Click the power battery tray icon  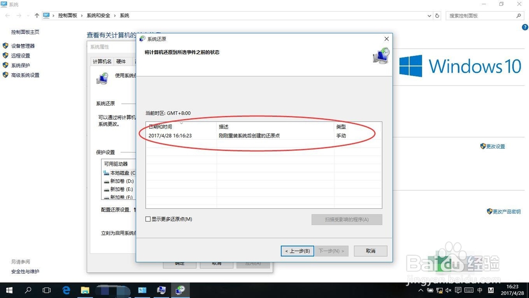[430, 290]
